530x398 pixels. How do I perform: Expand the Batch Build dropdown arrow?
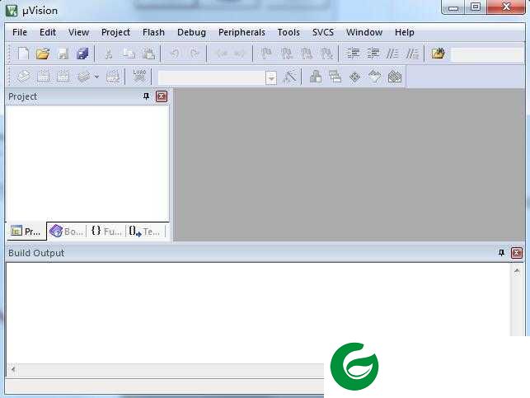97,77
